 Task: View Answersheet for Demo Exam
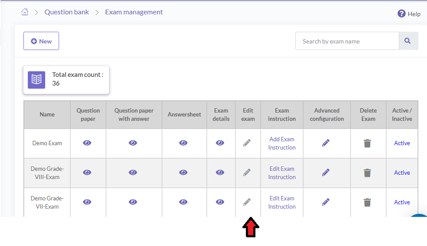pos(183,143)
